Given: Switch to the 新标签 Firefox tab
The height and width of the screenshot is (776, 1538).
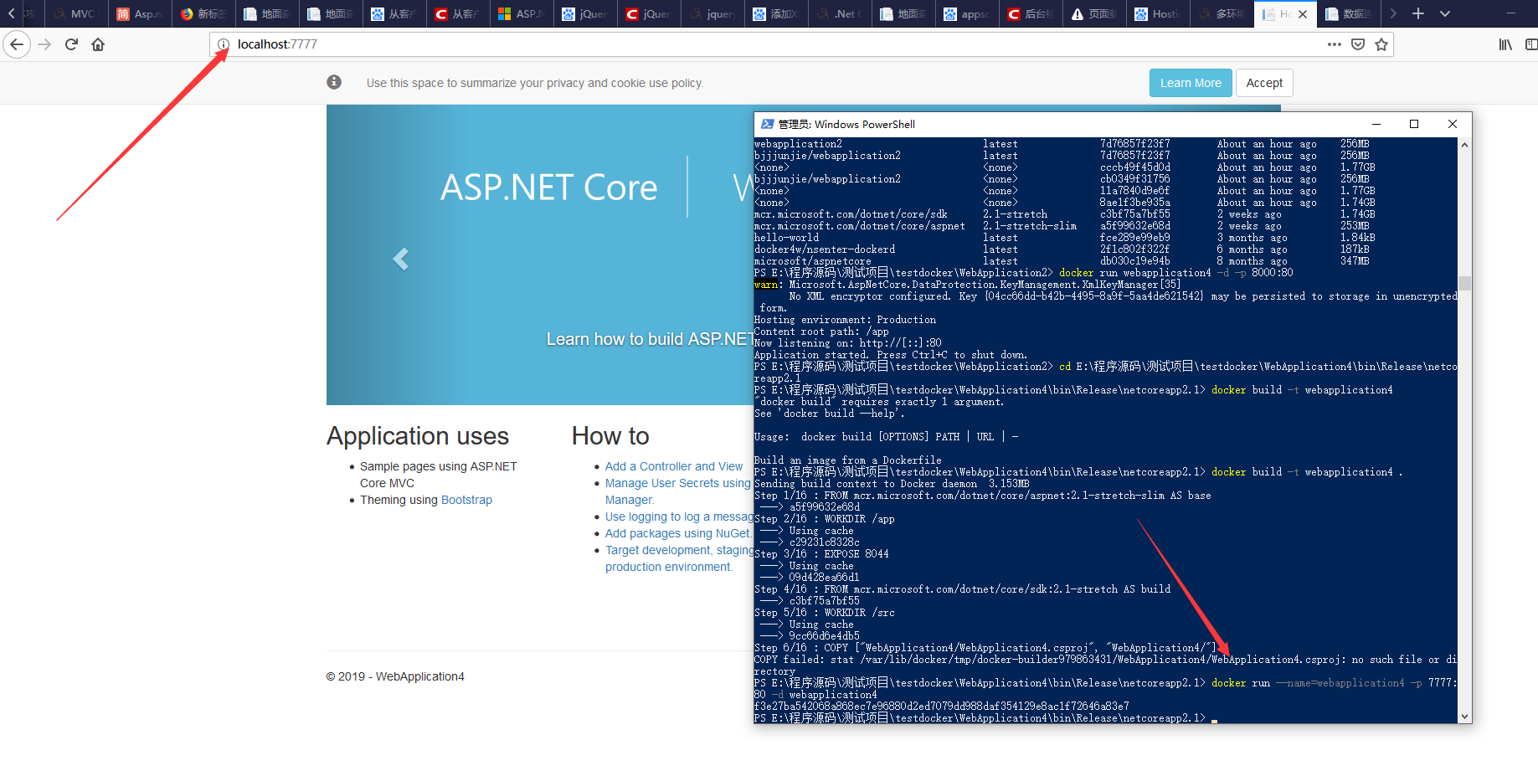Looking at the screenshot, I should click(x=203, y=14).
